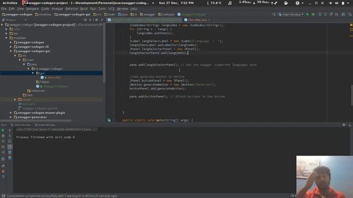The width and height of the screenshot is (353, 198).
Task: Open the Analyze menu
Action: pyautogui.click(x=57, y=9)
